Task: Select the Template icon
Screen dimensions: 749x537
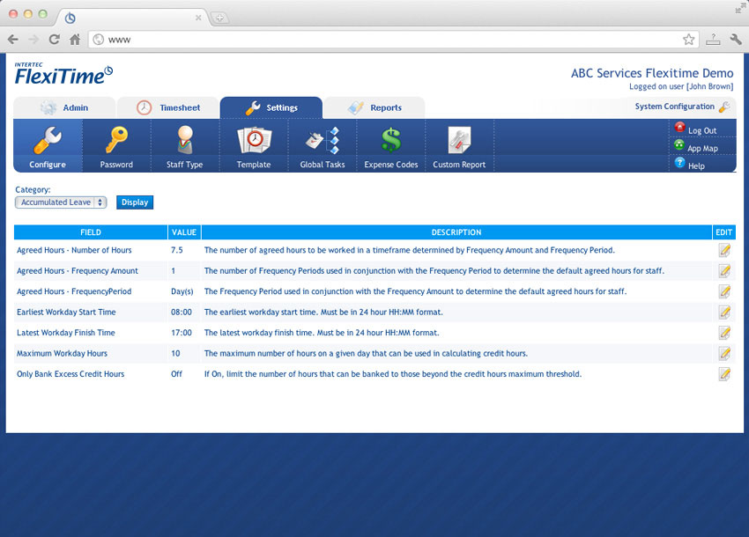Action: [x=254, y=141]
